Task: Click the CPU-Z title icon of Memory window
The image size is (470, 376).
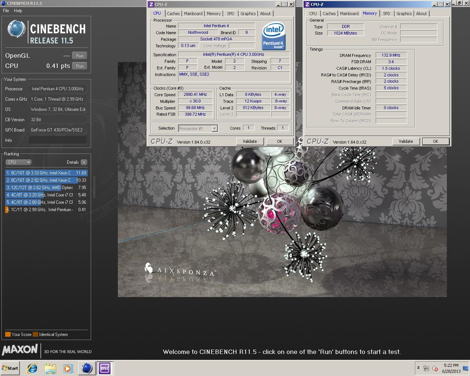Action: coord(307,4)
